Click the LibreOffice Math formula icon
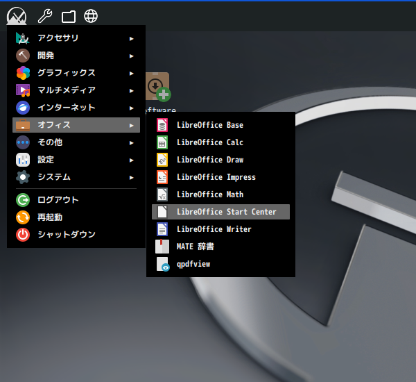The height and width of the screenshot is (382, 416). click(x=162, y=194)
